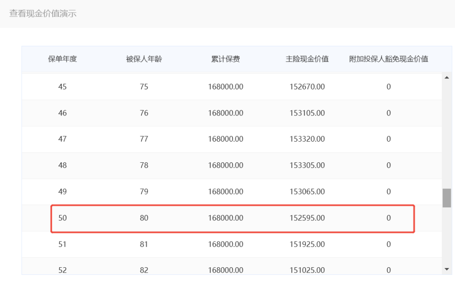Click cash value 153320.00 in year 47
The width and height of the screenshot is (455, 282).
[307, 139]
